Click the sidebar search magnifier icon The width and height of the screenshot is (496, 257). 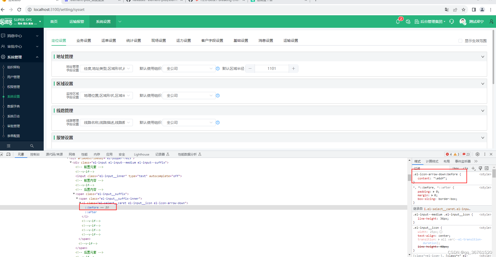(x=32, y=146)
